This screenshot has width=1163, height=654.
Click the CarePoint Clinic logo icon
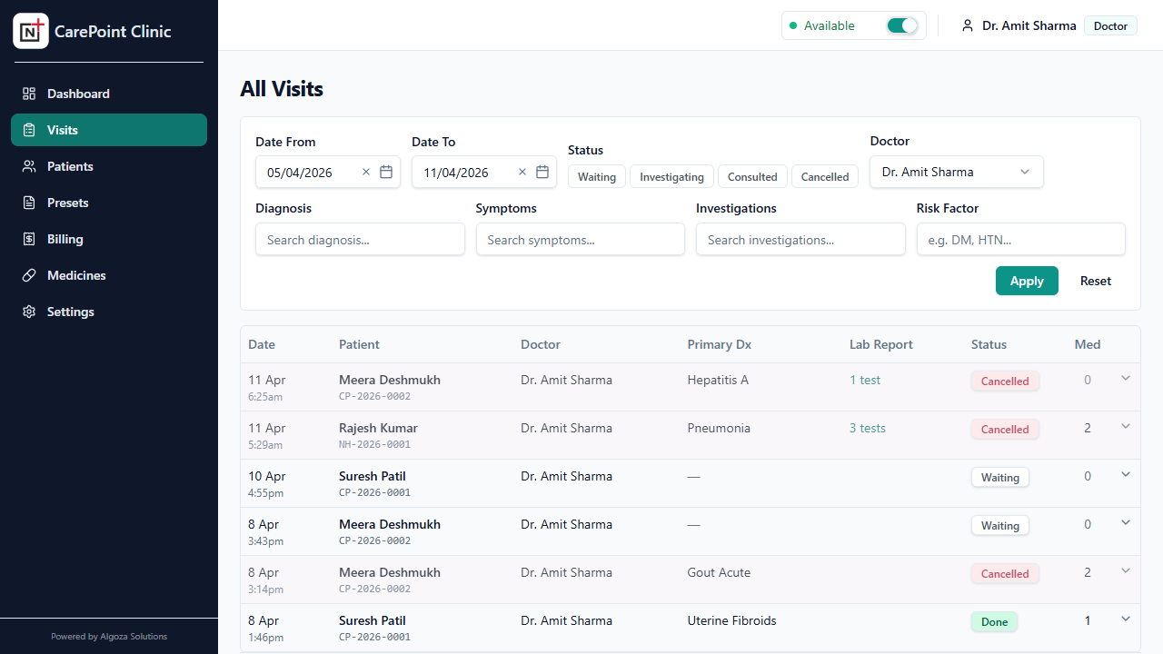31,31
